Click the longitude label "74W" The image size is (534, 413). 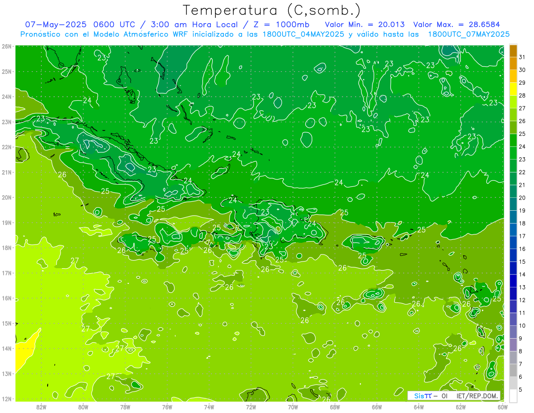209,407
